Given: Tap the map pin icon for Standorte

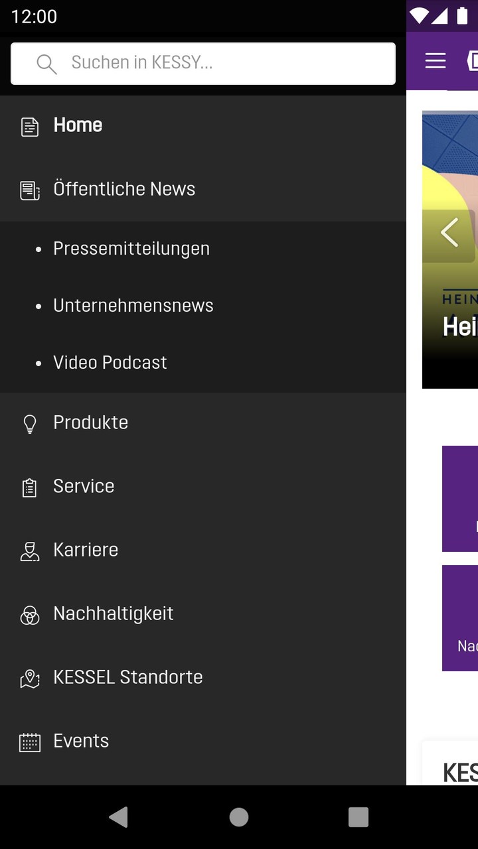Looking at the screenshot, I should point(30,679).
